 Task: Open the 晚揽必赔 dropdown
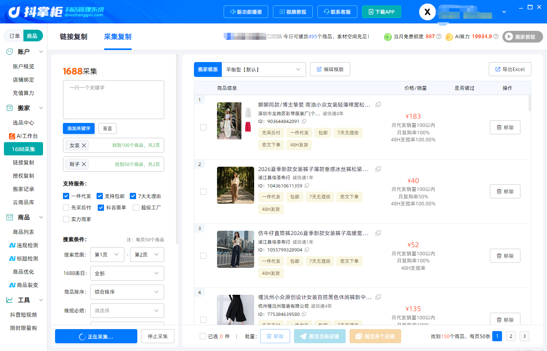(x=127, y=311)
